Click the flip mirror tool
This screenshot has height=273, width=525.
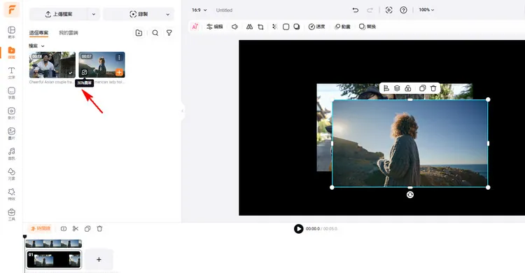tap(249, 27)
